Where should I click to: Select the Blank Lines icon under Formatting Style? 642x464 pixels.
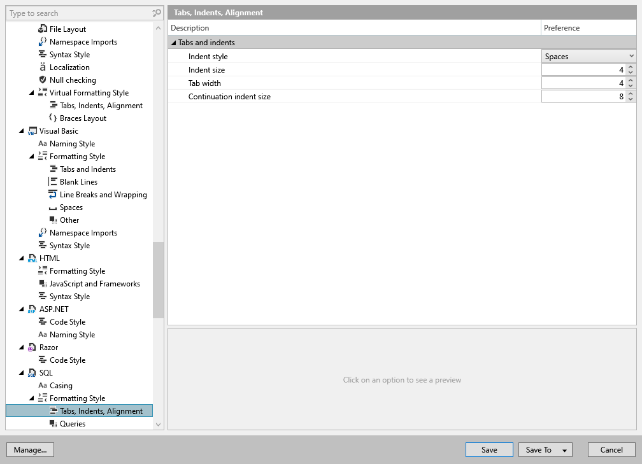[x=53, y=181]
